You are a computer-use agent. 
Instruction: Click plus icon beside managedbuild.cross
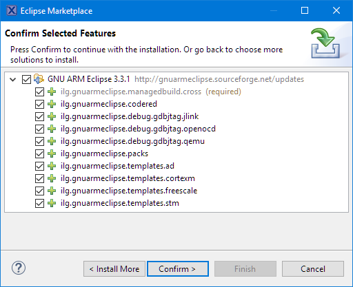click(x=52, y=92)
